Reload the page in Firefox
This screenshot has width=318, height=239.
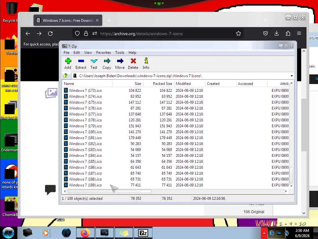coord(50,34)
